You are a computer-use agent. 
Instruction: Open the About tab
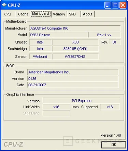[88, 14]
